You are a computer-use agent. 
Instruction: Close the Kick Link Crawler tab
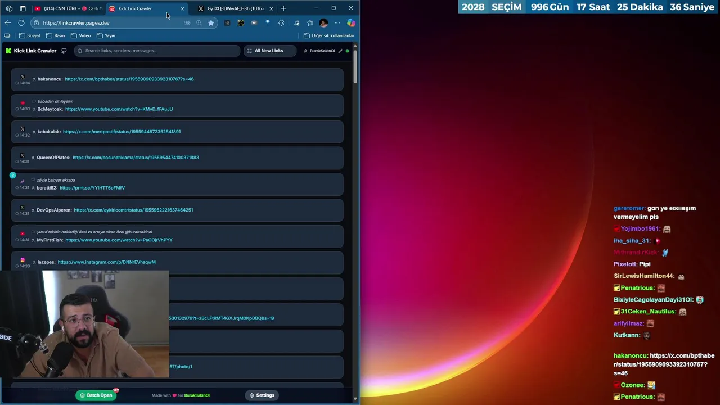pos(182,8)
